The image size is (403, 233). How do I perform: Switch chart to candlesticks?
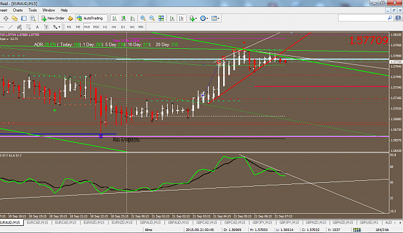pos(124,18)
